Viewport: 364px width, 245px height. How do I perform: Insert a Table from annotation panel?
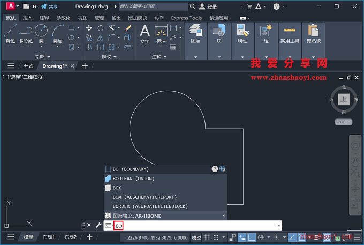coord(173,47)
